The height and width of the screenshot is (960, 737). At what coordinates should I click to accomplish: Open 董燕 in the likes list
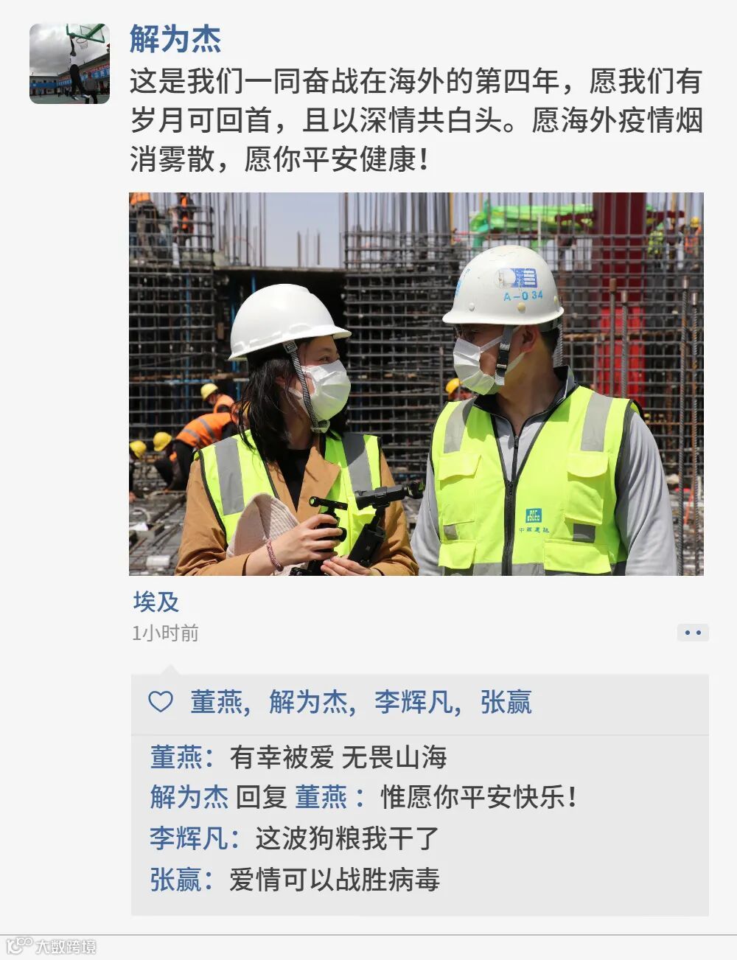pos(216,701)
